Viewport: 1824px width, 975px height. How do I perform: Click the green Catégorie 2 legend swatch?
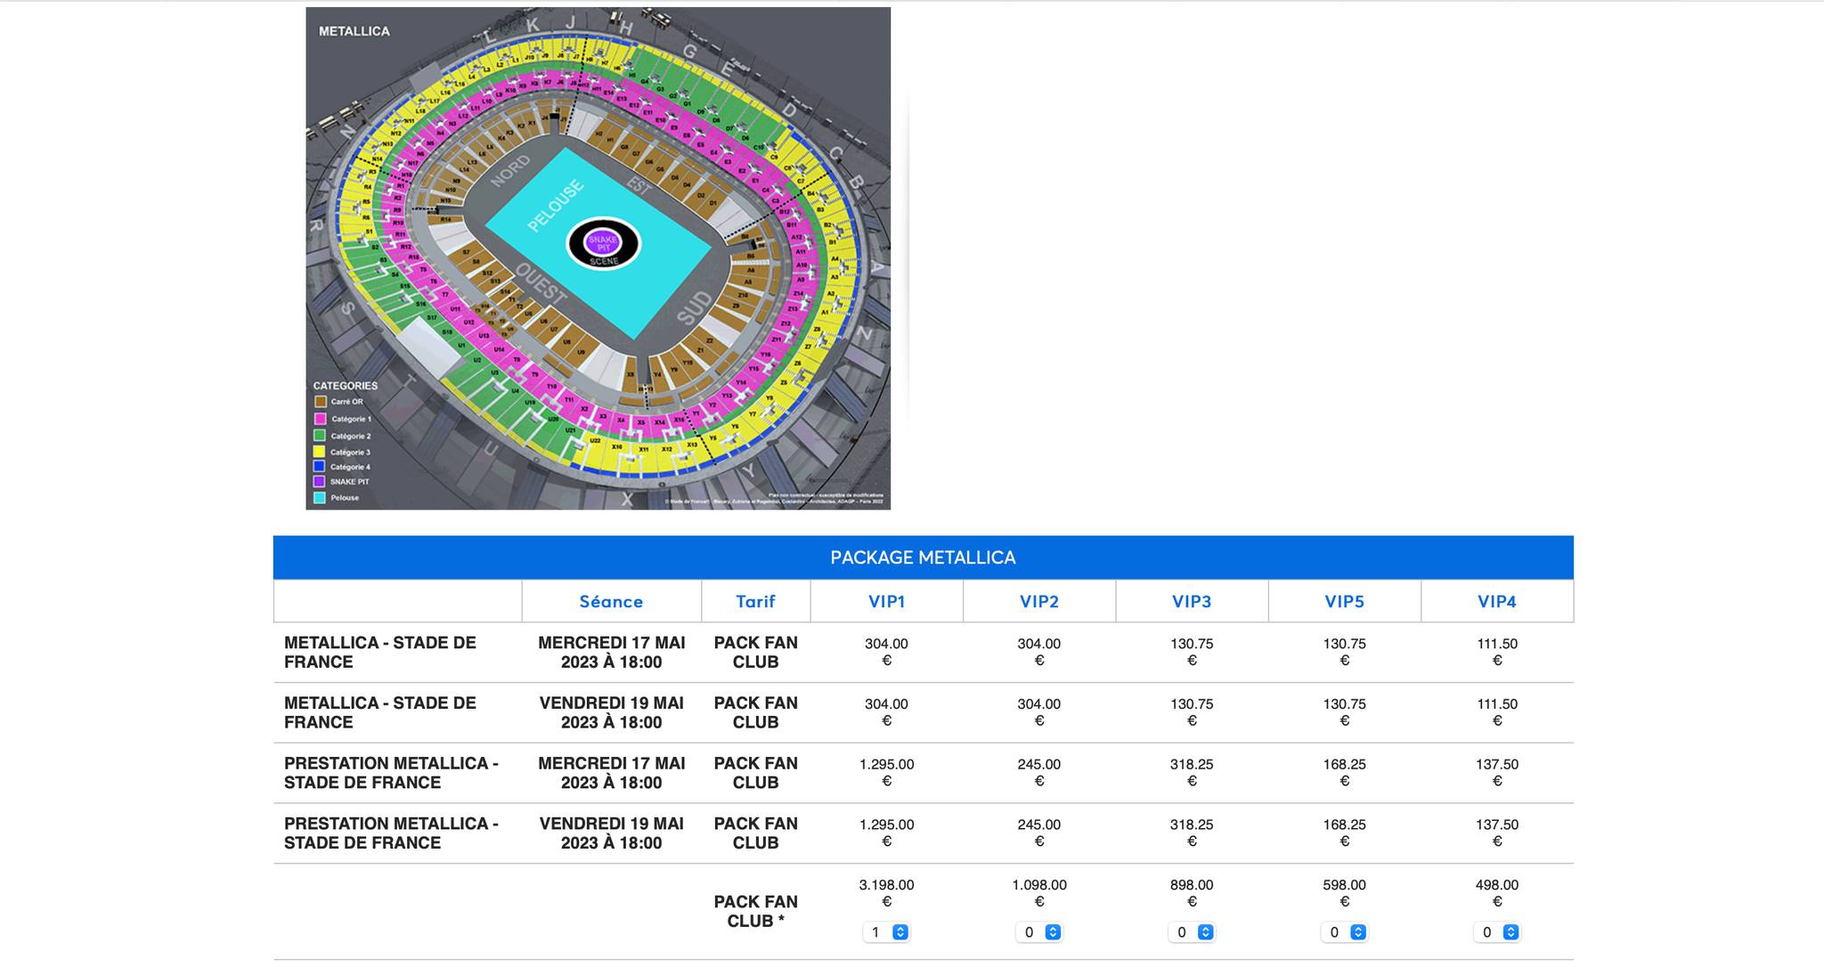point(320,435)
